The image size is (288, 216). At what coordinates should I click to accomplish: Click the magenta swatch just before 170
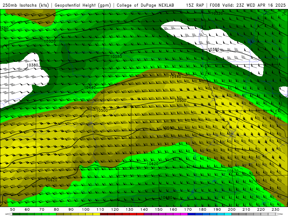184,214
